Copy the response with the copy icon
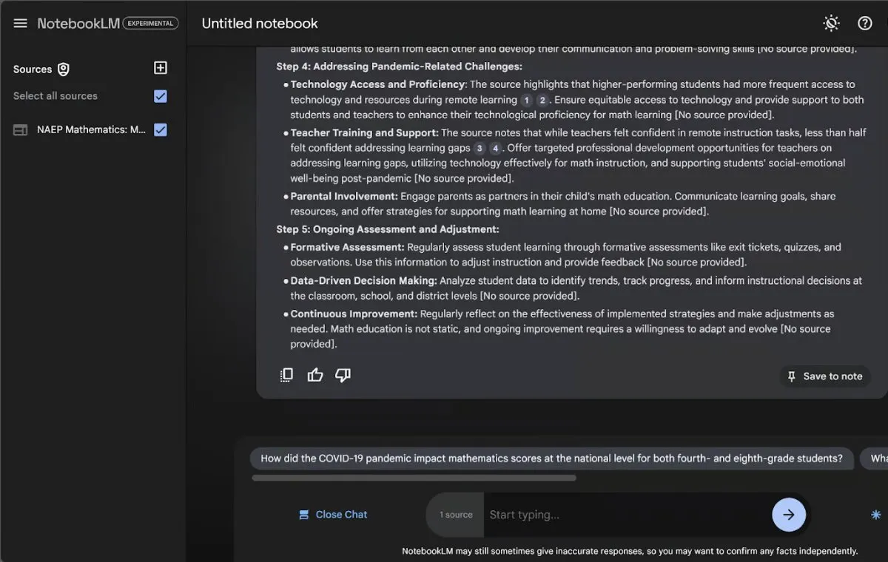This screenshot has width=888, height=562. coord(286,375)
